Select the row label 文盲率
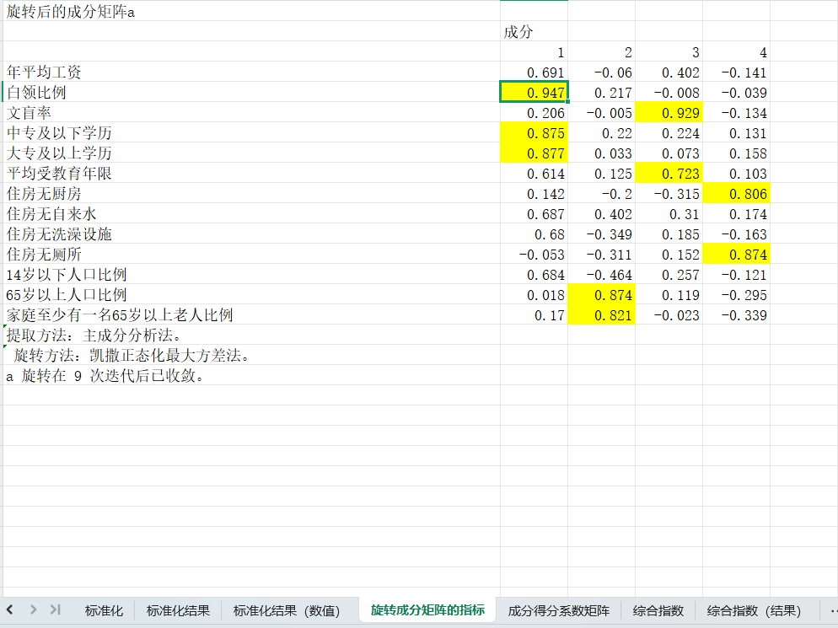The height and width of the screenshot is (628, 838). point(251,113)
